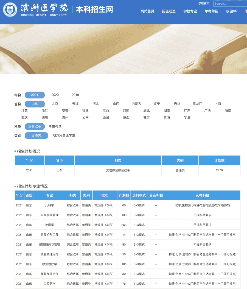Image resolution: width=247 pixels, height=289 pixels.
Task: Switch type to 地方免费医学生
Action: click(64, 135)
